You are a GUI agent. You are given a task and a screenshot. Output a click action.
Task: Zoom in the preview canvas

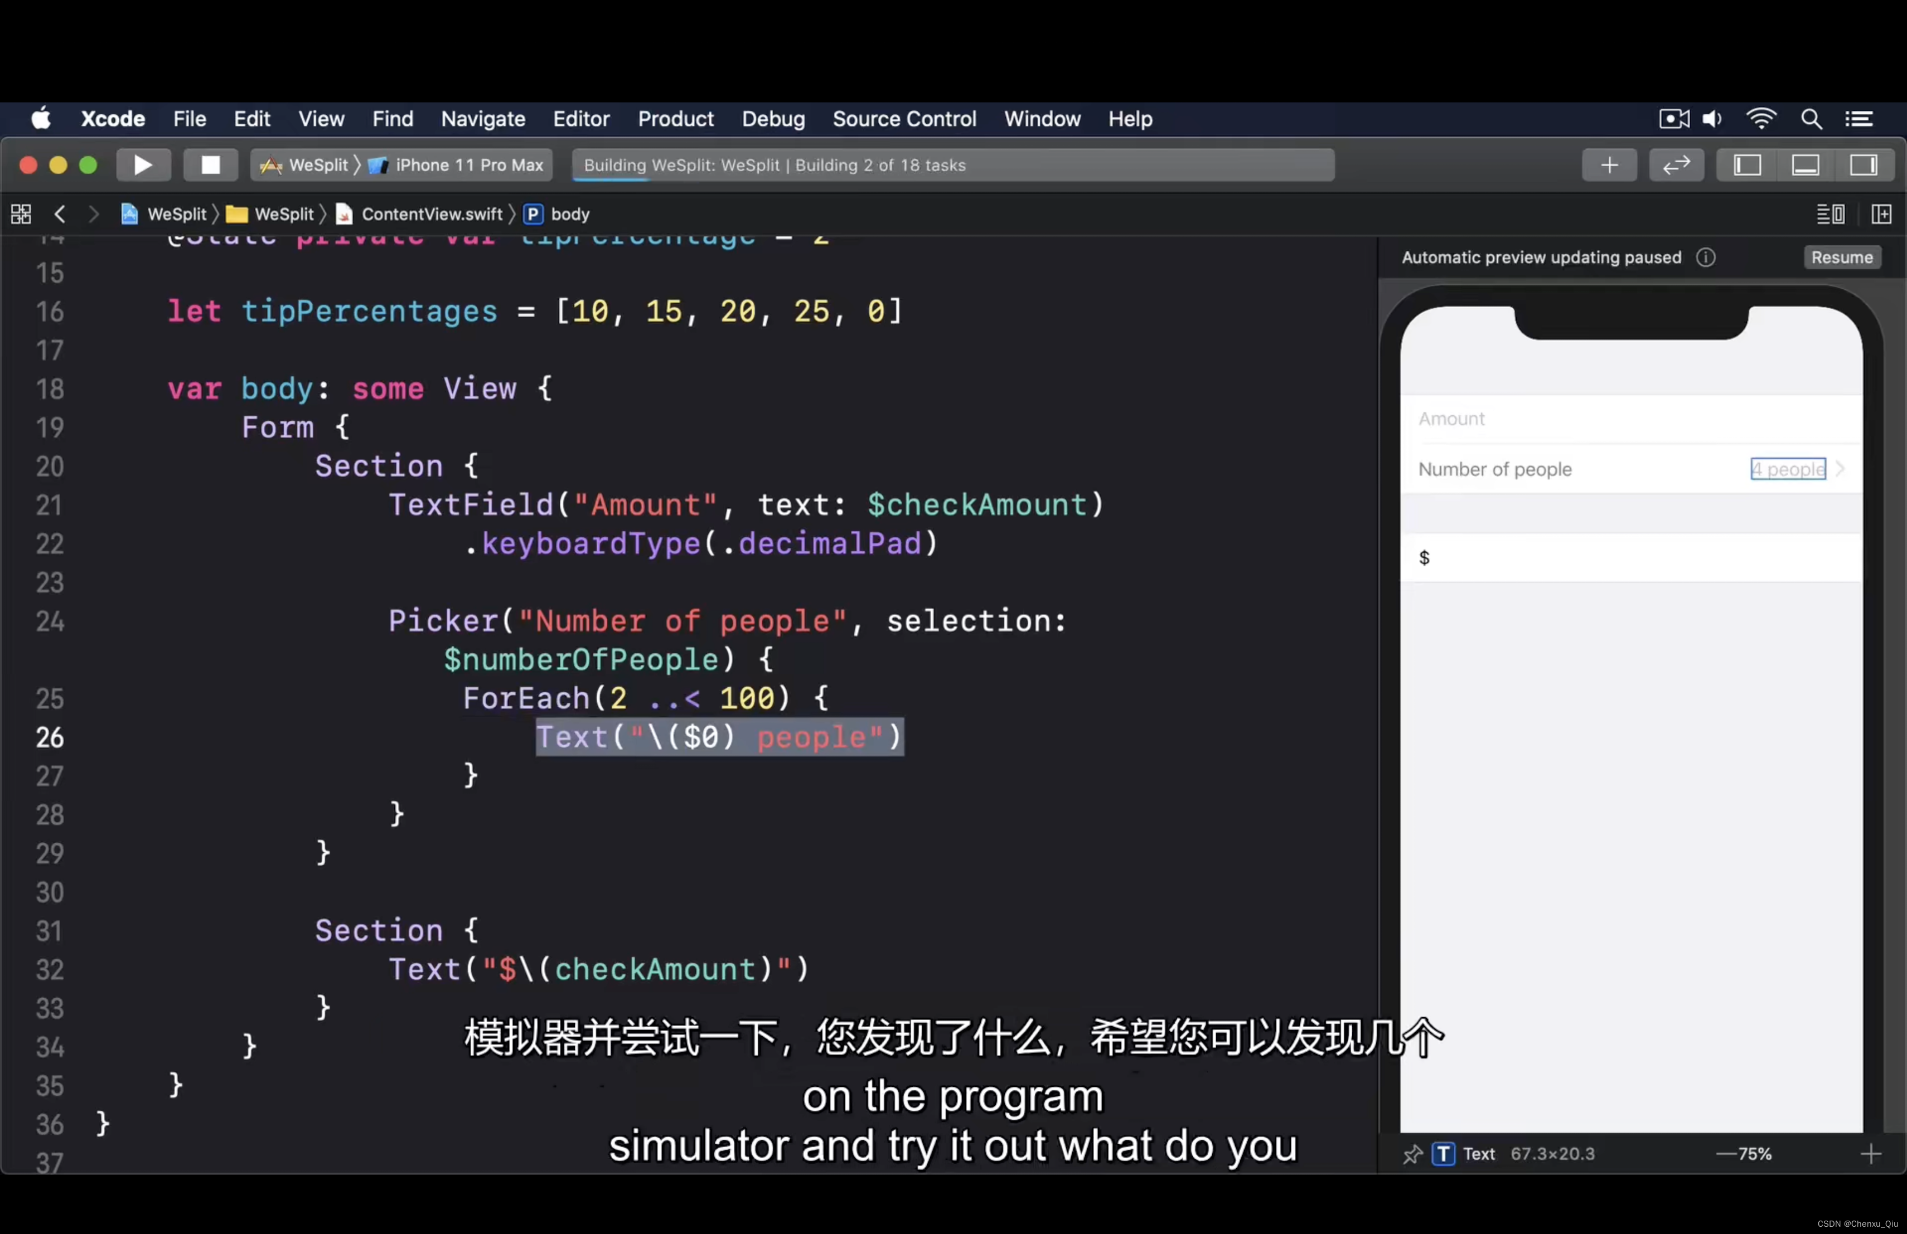(1870, 1153)
